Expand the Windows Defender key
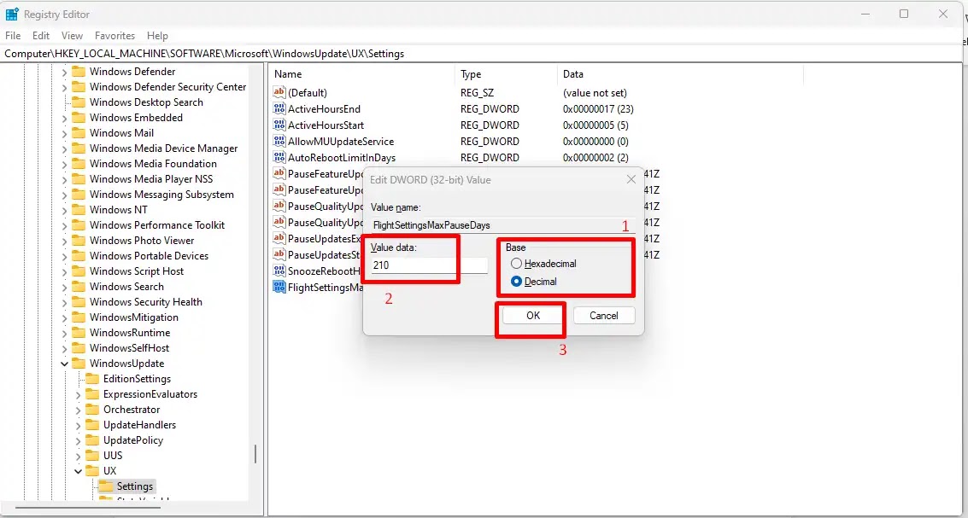Viewport: 968px width, 518px height. (x=64, y=72)
